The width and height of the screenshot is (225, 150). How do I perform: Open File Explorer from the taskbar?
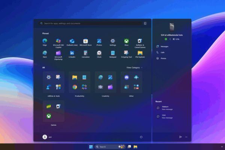[135, 147]
